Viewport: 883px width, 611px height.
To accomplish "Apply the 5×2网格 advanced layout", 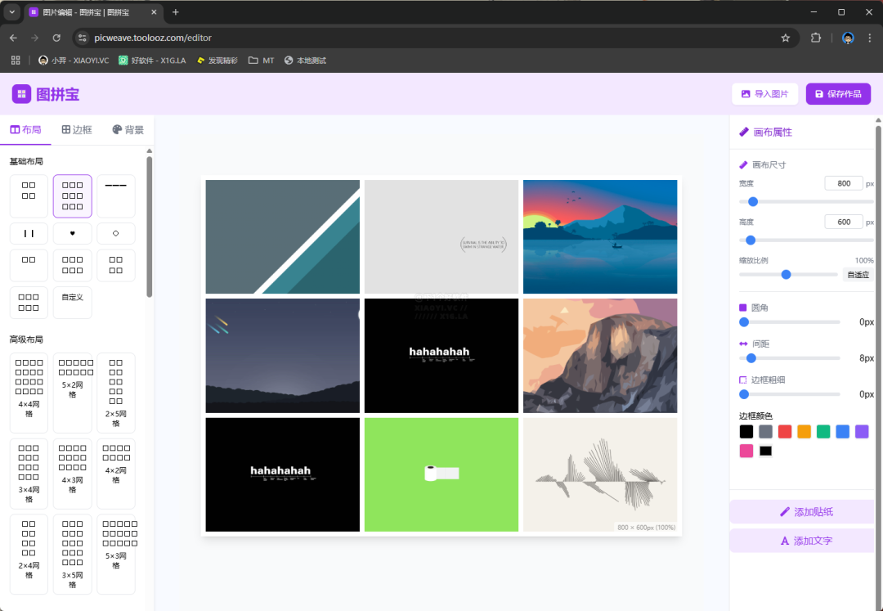I will click(x=73, y=393).
